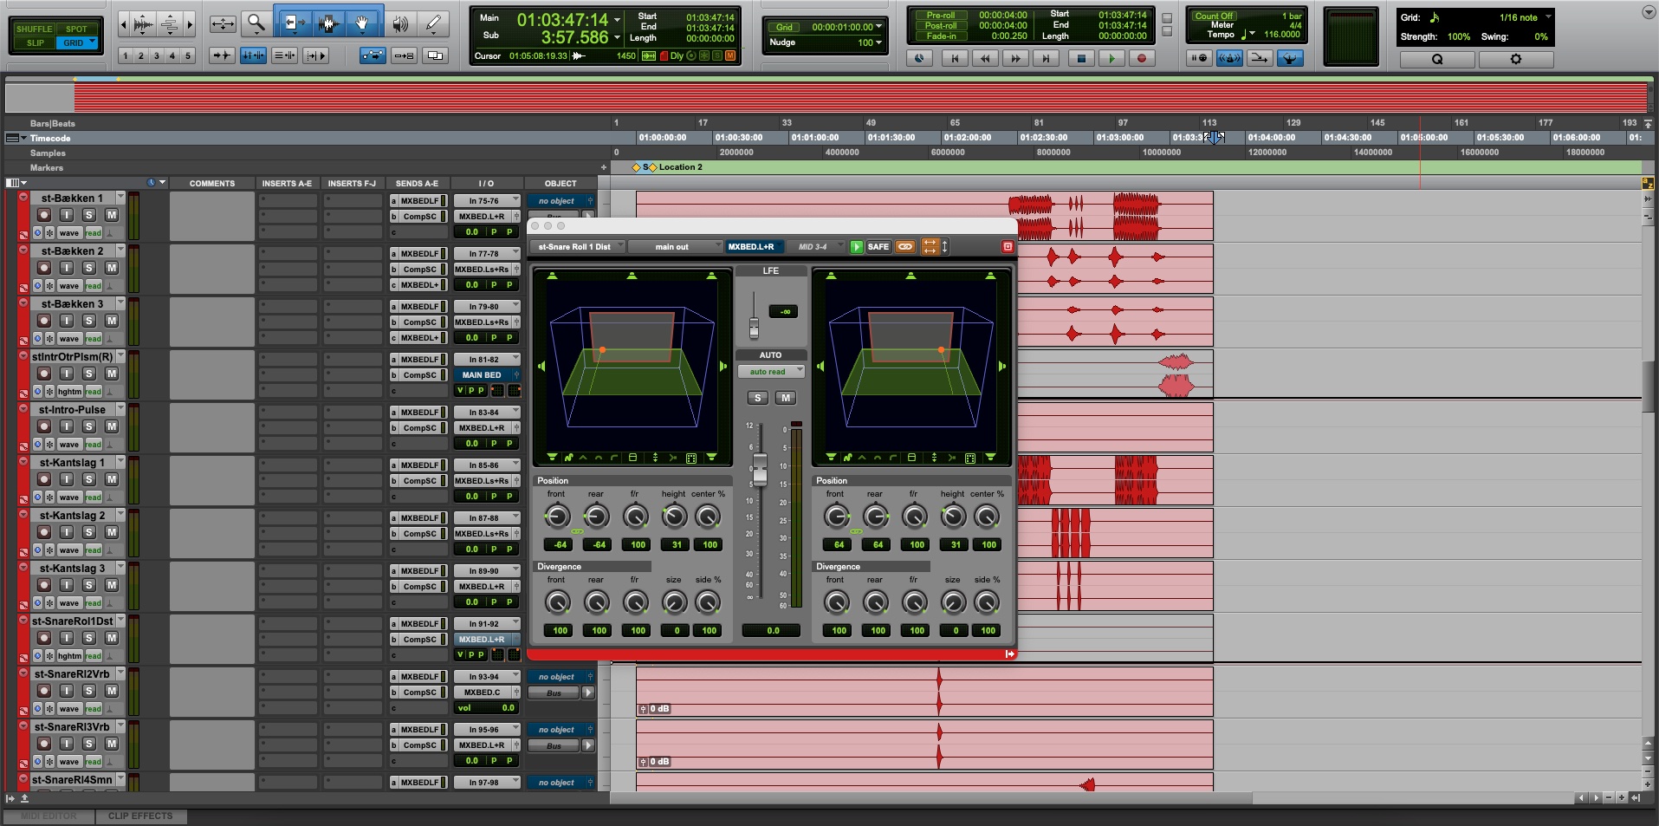Start playback with the green Play button

point(1111,58)
